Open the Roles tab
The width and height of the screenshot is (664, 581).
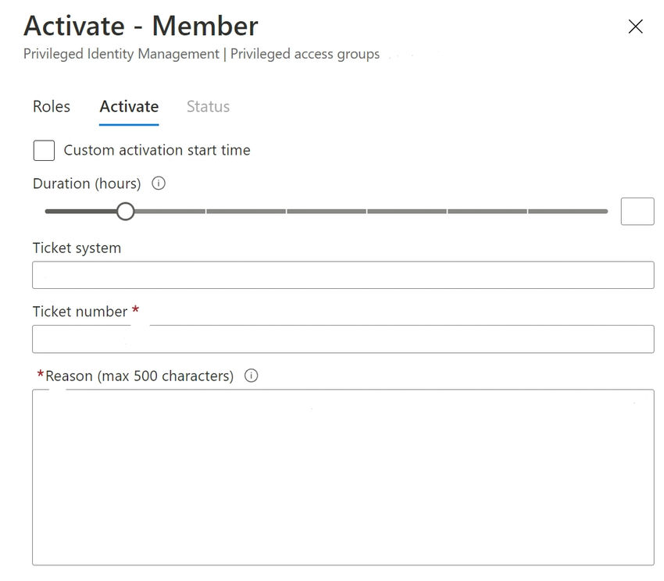tap(51, 106)
